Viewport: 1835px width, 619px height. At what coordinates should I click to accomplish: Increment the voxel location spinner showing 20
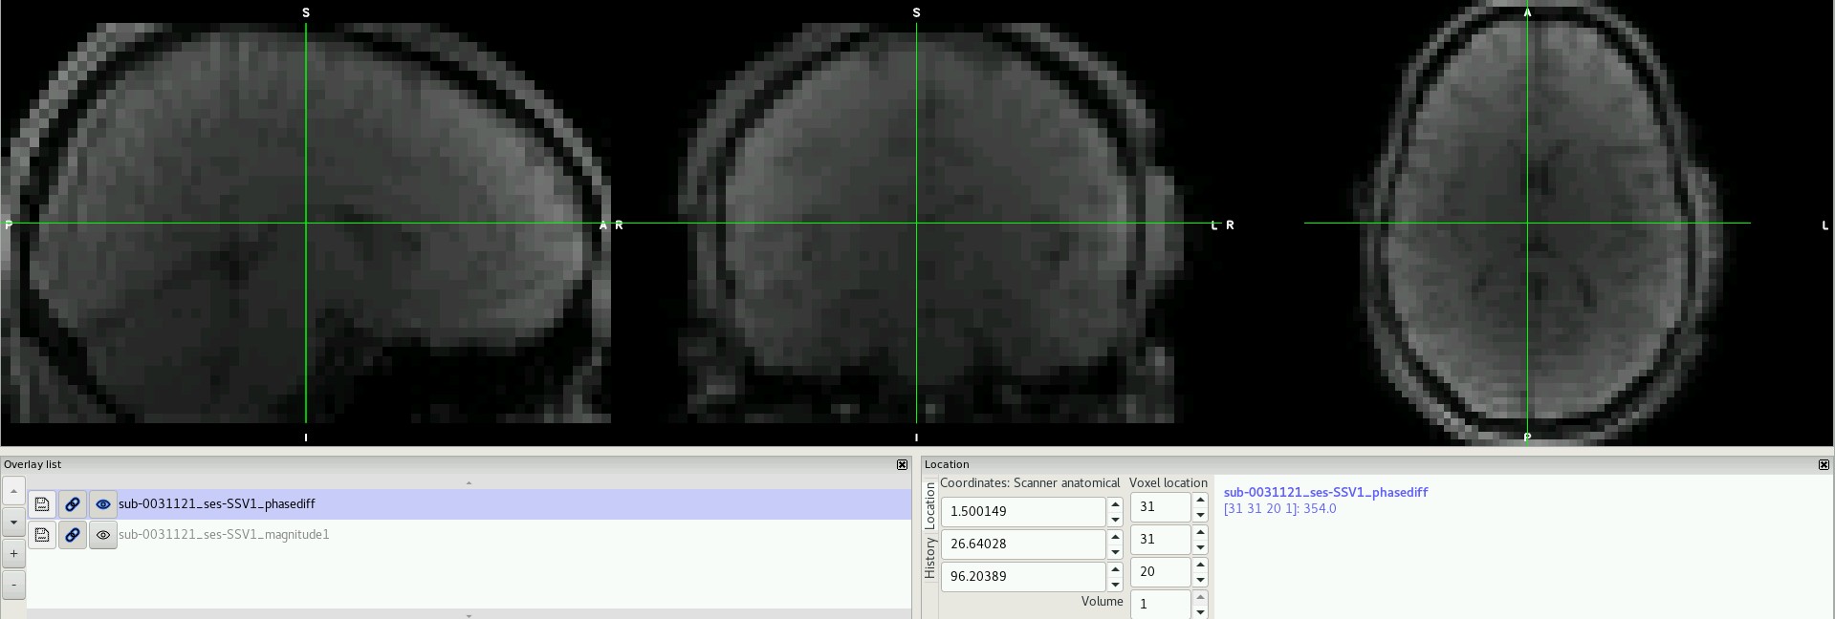pyautogui.click(x=1200, y=565)
